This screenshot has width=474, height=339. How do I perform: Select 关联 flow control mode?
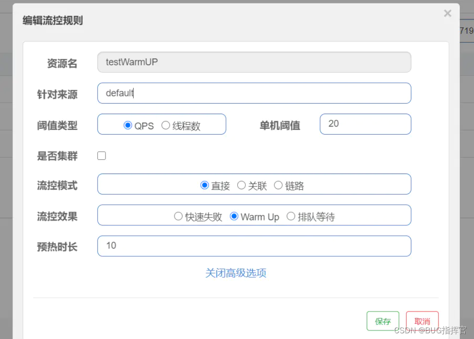(242, 185)
